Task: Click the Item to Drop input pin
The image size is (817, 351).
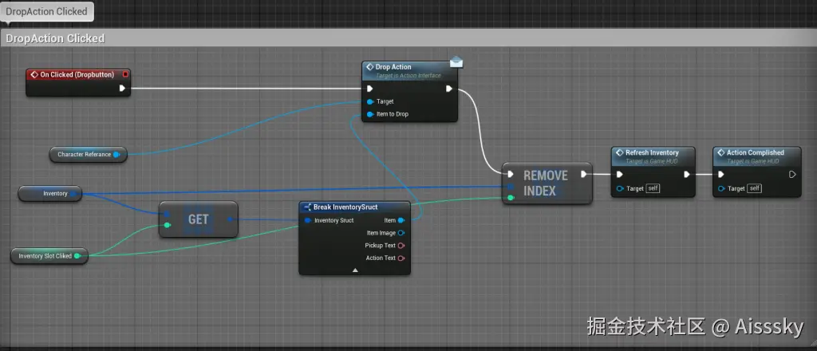Action: pyautogui.click(x=370, y=114)
